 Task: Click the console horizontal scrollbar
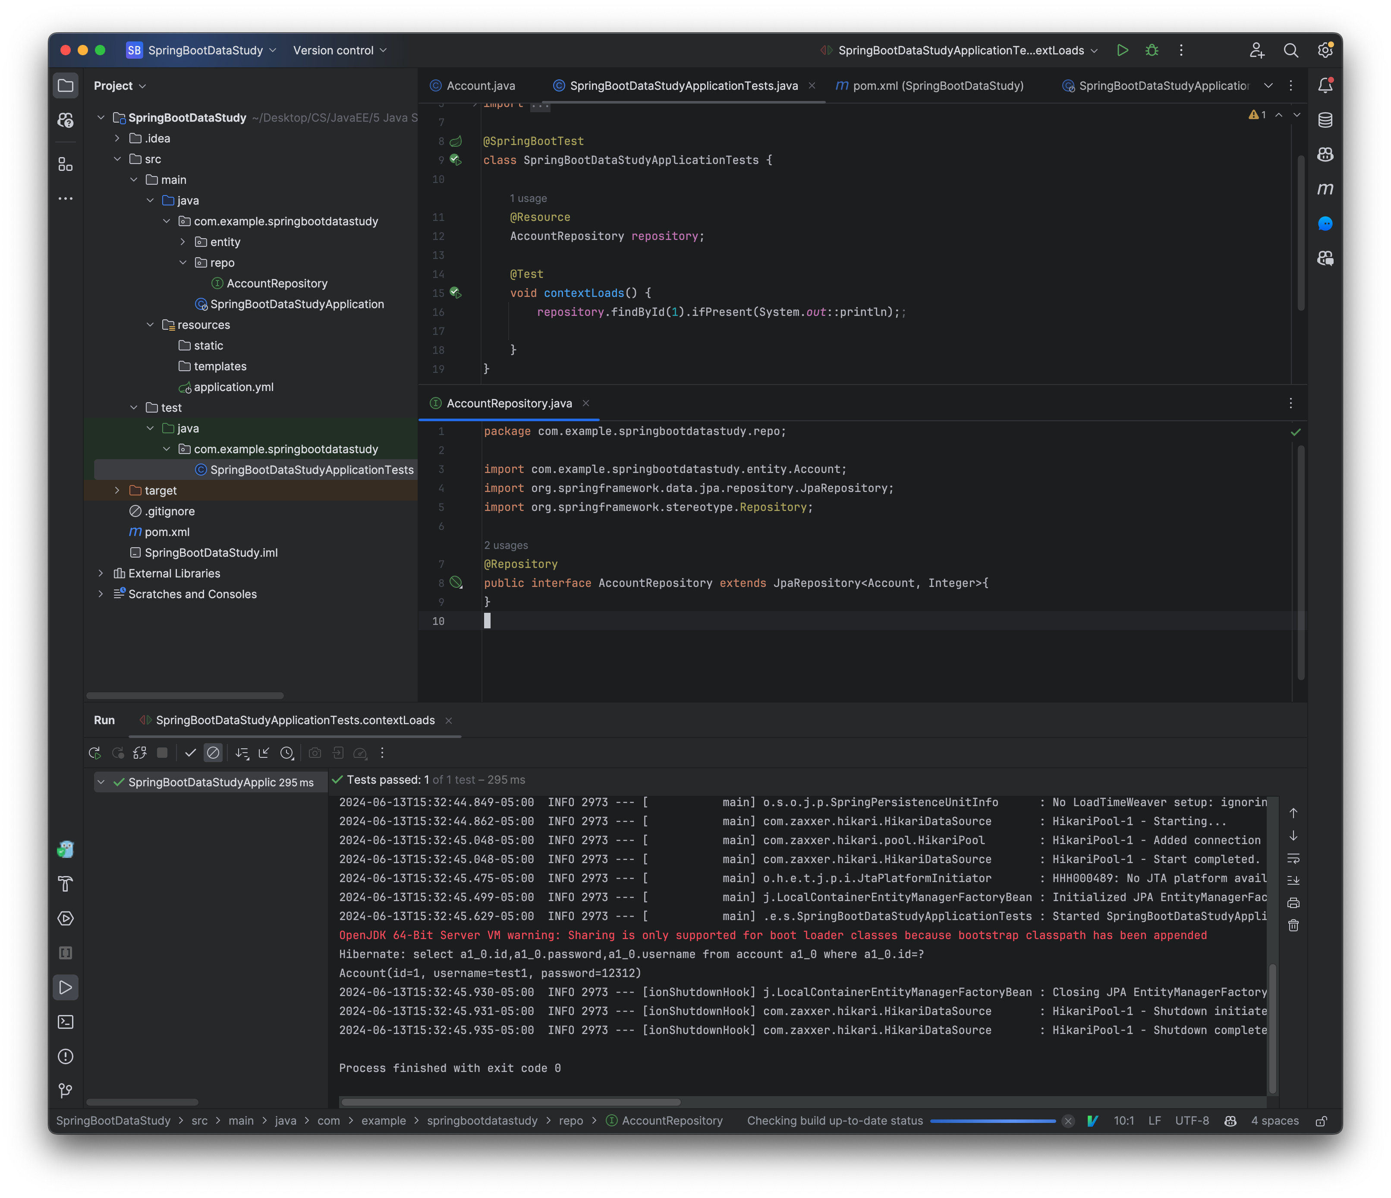pyautogui.click(x=510, y=1102)
